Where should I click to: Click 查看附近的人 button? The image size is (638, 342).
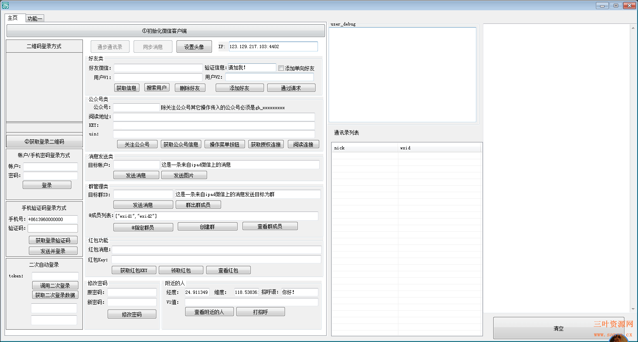[x=210, y=312]
